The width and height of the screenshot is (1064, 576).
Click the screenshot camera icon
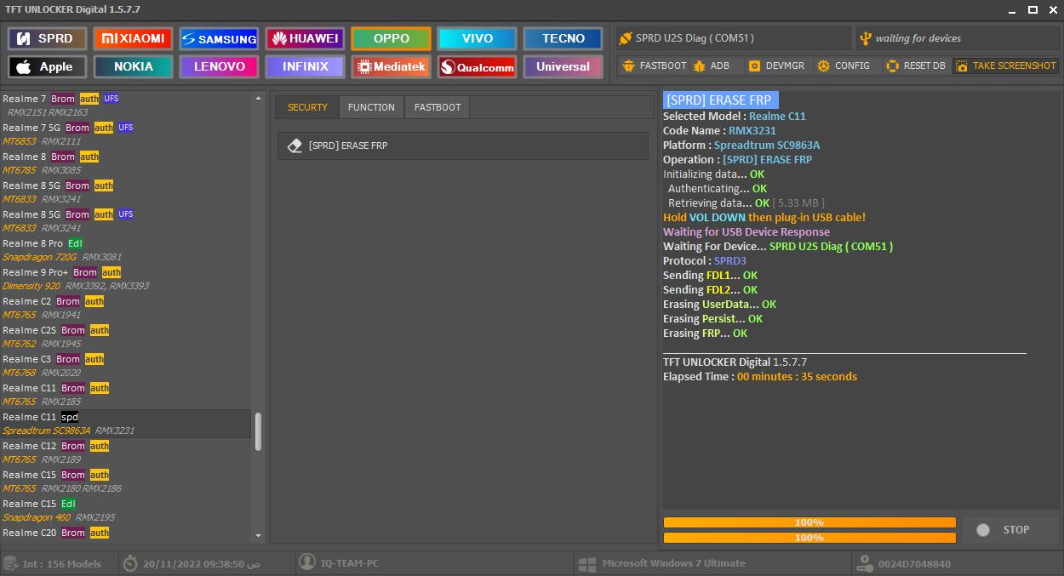(x=961, y=66)
